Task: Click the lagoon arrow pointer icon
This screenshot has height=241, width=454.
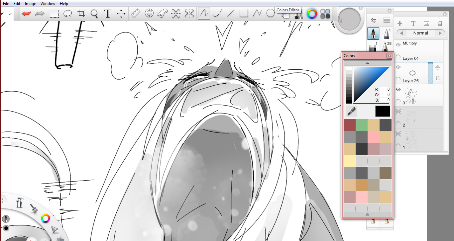Action: 55,229
